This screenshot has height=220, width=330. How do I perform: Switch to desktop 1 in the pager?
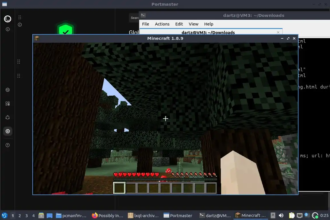click(x=13, y=216)
